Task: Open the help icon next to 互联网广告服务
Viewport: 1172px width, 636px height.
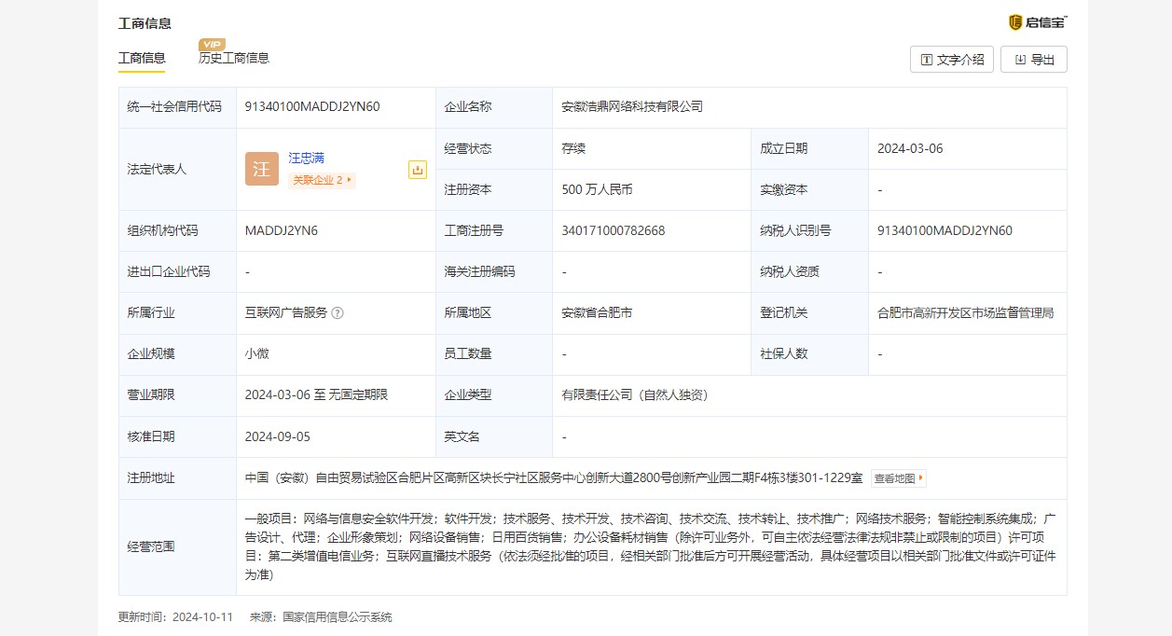Action: click(338, 313)
